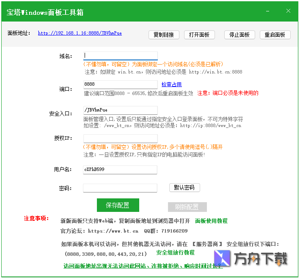
Task: Restart the panel with 重启面板 button
Action: pyautogui.click(x=275, y=35)
